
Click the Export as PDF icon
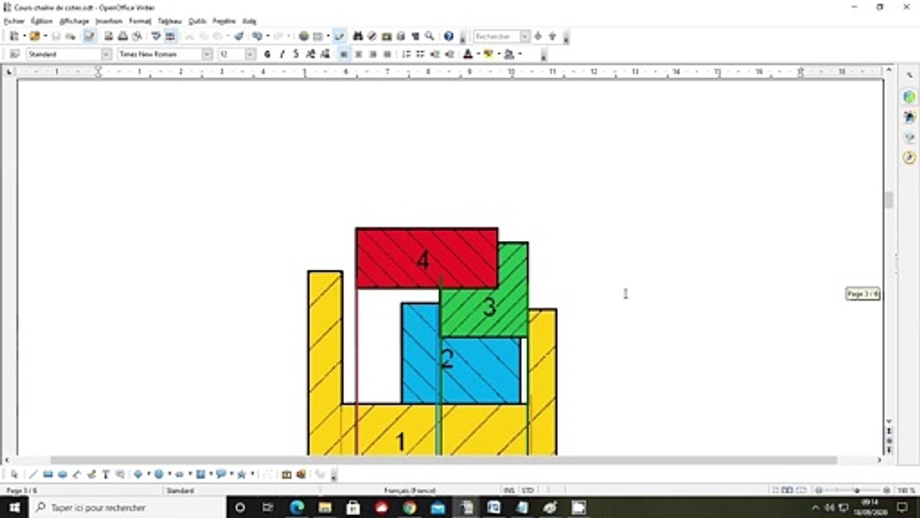(x=109, y=36)
